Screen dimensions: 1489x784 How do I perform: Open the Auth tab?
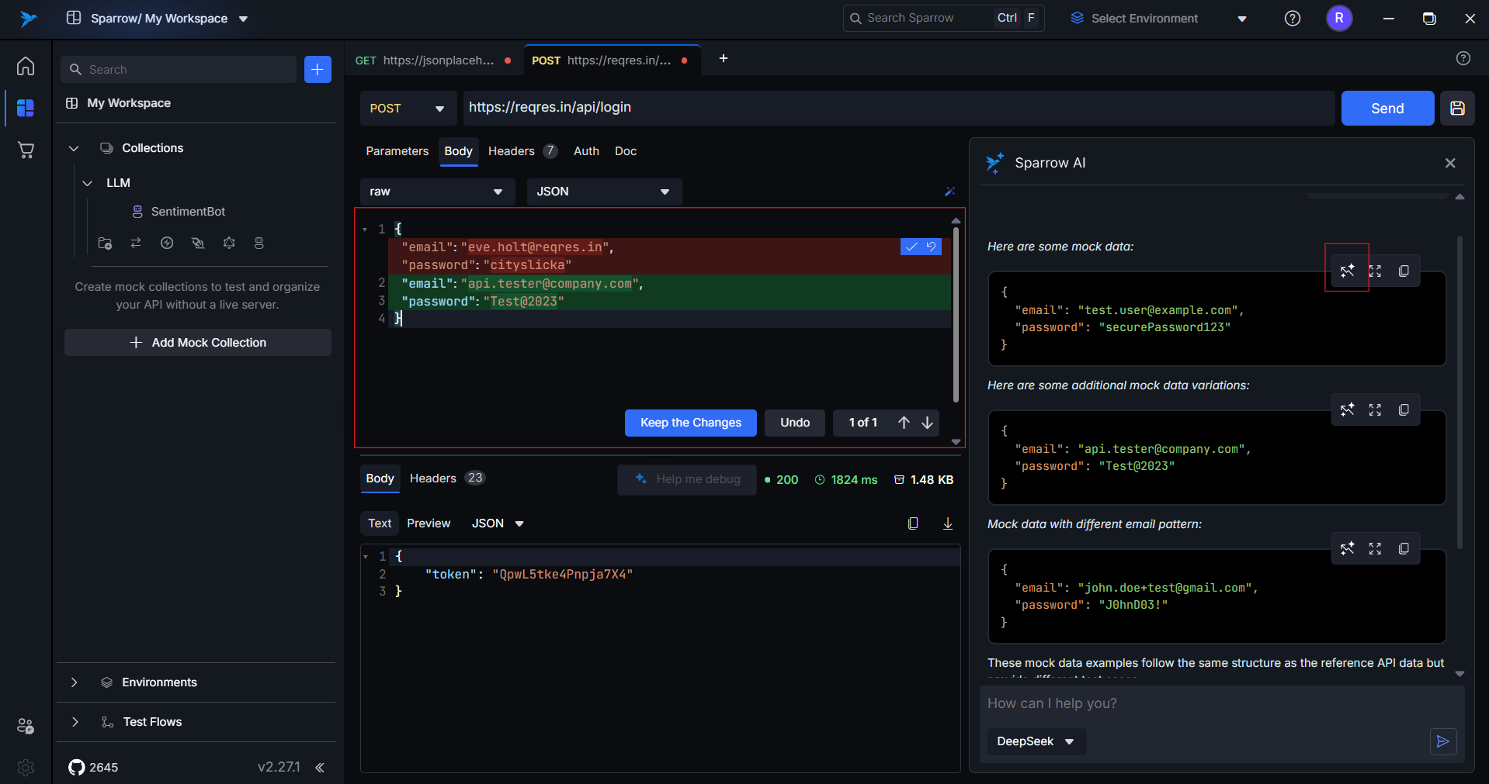tap(586, 151)
